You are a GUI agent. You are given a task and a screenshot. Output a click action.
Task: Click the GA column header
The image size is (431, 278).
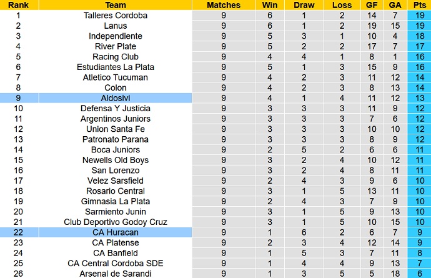(394, 5)
